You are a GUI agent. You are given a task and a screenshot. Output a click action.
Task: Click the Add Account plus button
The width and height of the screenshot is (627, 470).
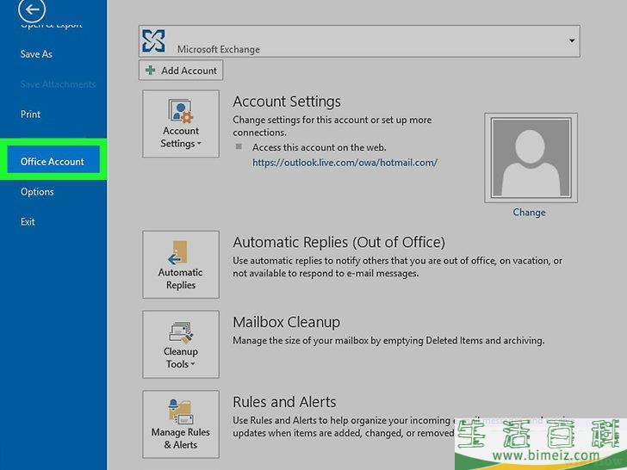click(181, 71)
